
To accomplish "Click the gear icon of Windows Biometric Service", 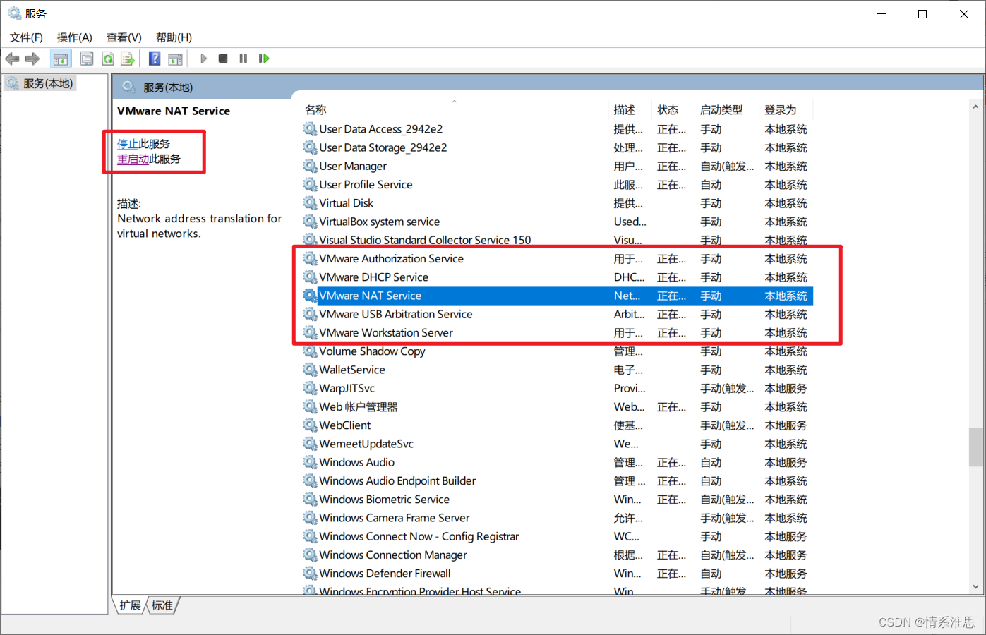I will (310, 500).
